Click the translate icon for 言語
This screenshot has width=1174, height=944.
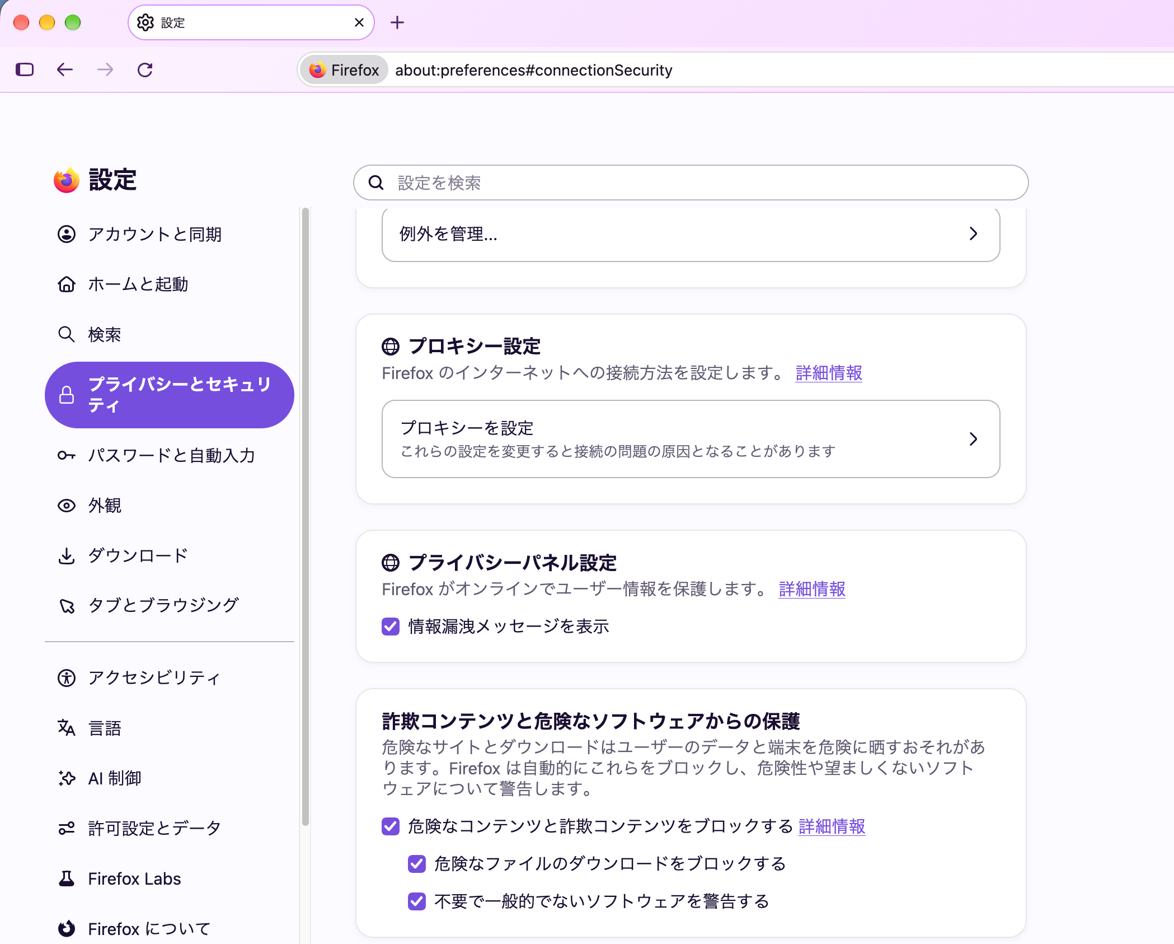pyautogui.click(x=67, y=728)
